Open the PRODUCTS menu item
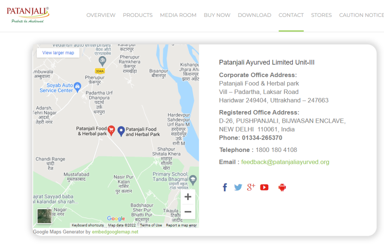Screen dimensions: 384x247 tap(138, 15)
